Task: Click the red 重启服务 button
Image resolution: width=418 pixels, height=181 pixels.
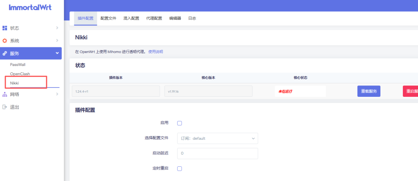Action: pyautogui.click(x=410, y=91)
